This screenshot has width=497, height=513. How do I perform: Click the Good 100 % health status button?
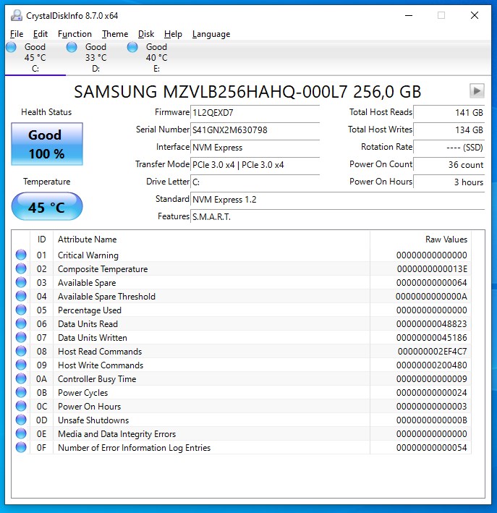[47, 144]
